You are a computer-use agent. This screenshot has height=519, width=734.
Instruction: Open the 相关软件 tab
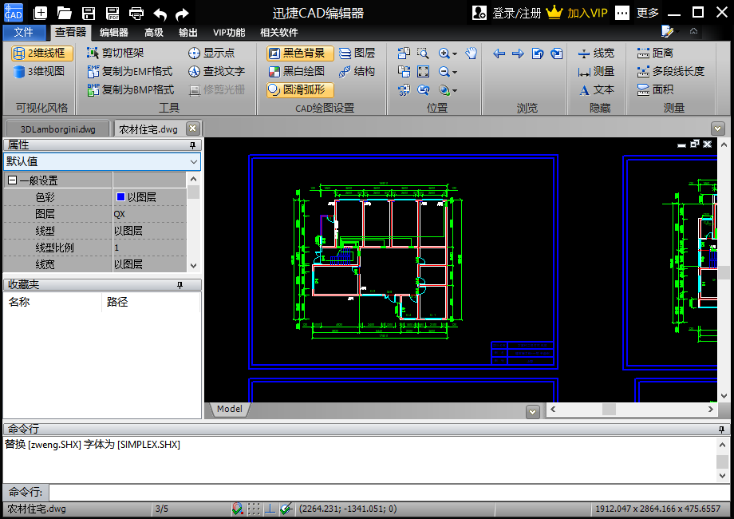click(279, 32)
